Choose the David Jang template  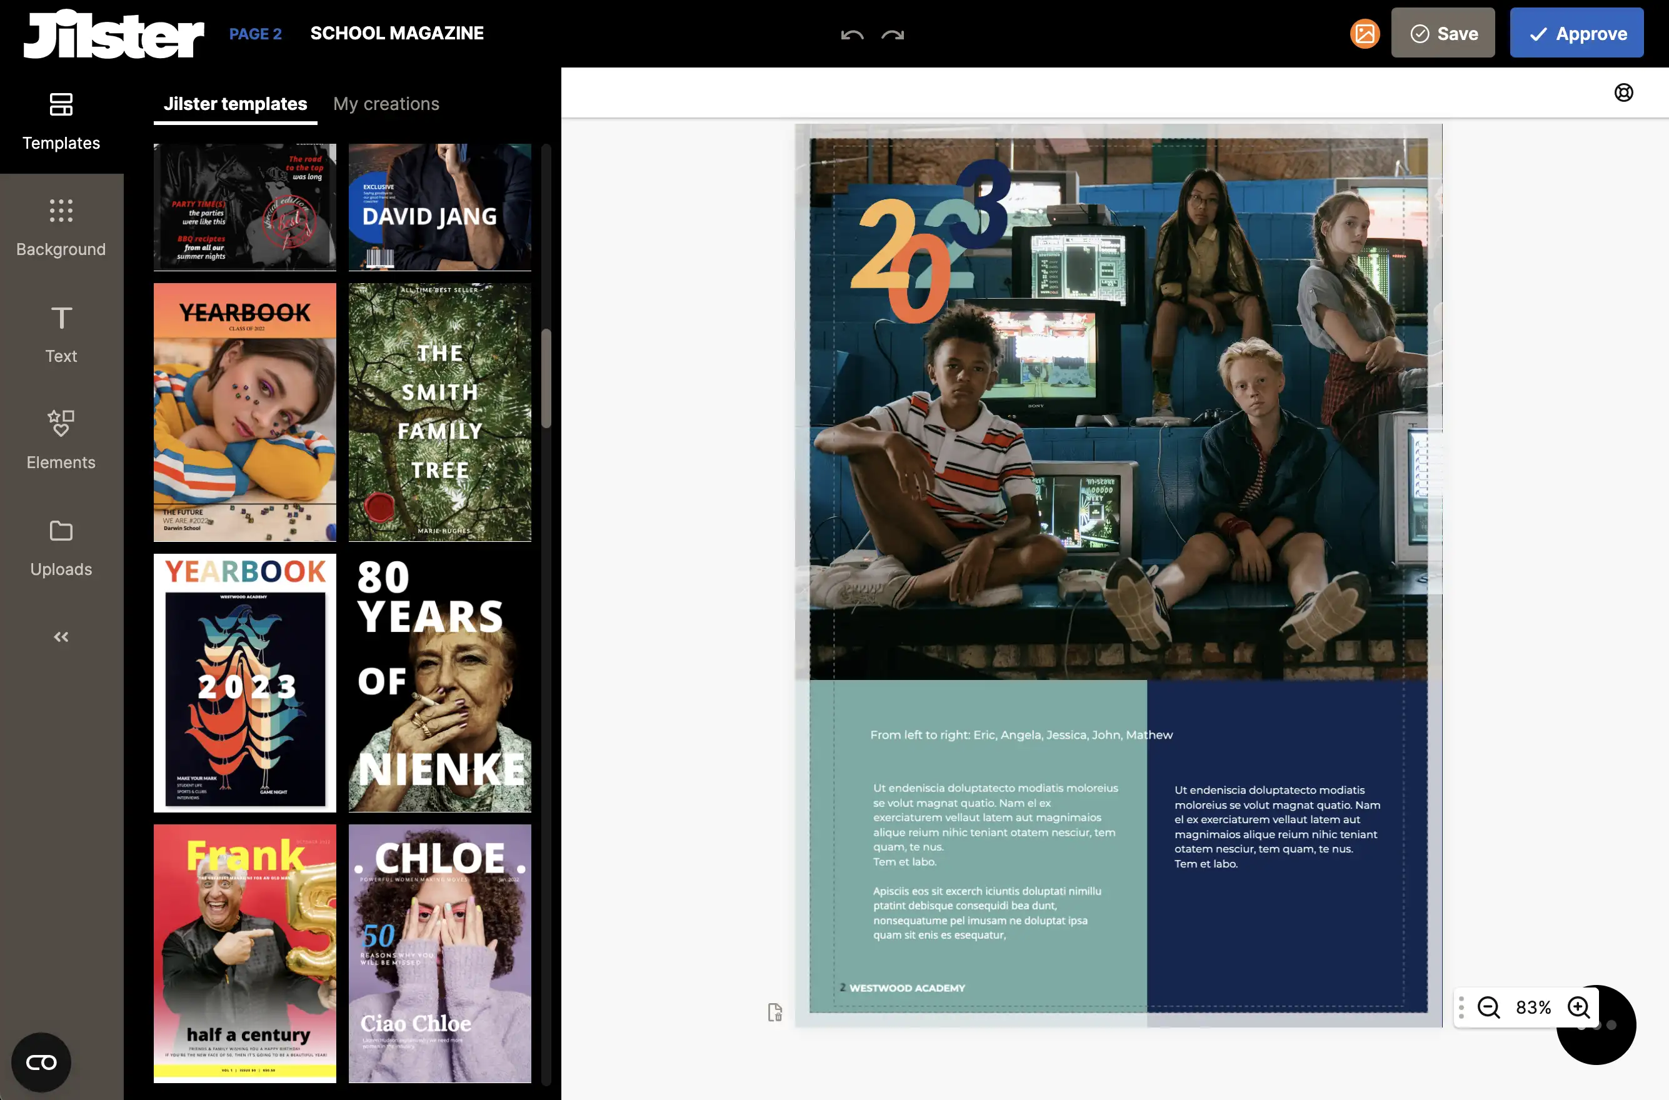440,207
